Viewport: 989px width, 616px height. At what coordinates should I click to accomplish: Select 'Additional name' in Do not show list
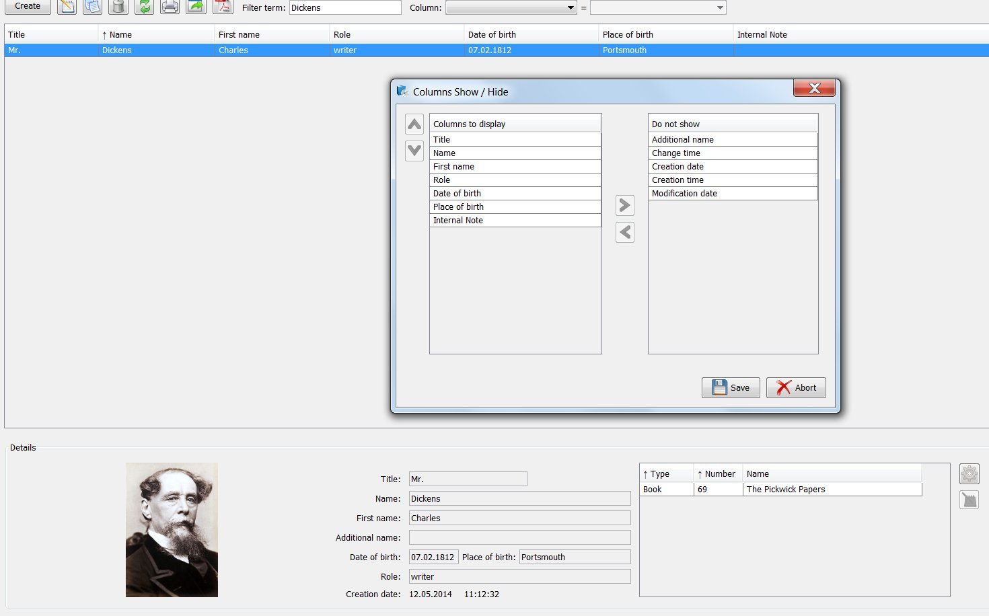click(x=733, y=140)
